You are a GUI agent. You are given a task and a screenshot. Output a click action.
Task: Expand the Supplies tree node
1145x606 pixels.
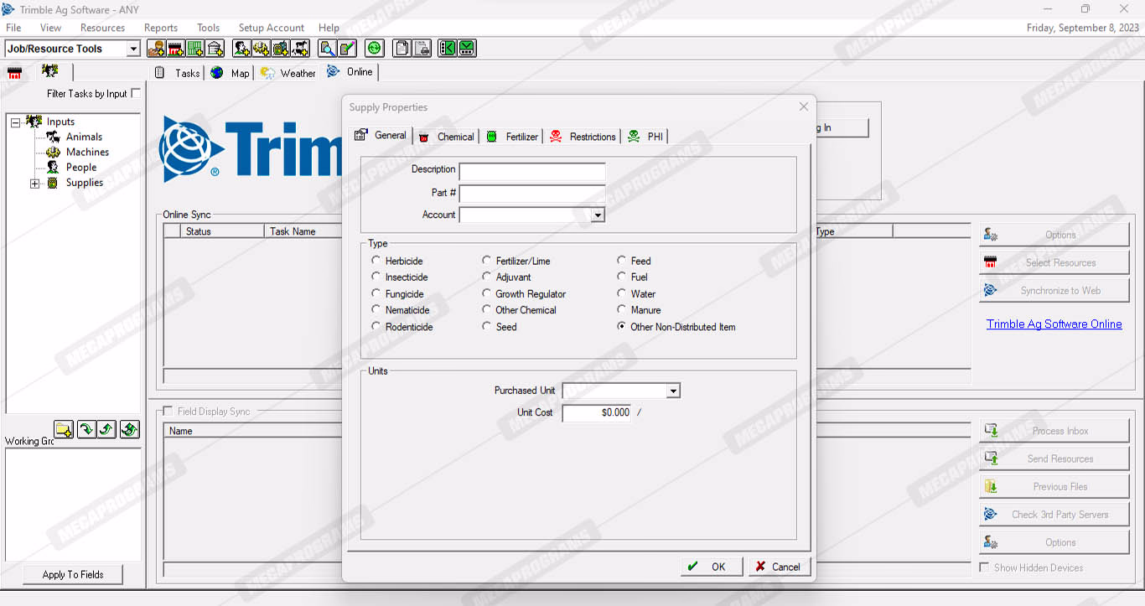tap(34, 184)
